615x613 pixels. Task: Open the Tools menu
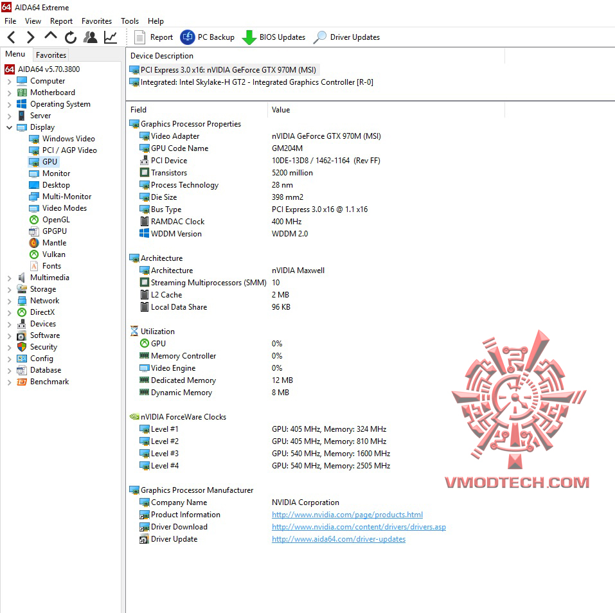[x=130, y=21]
